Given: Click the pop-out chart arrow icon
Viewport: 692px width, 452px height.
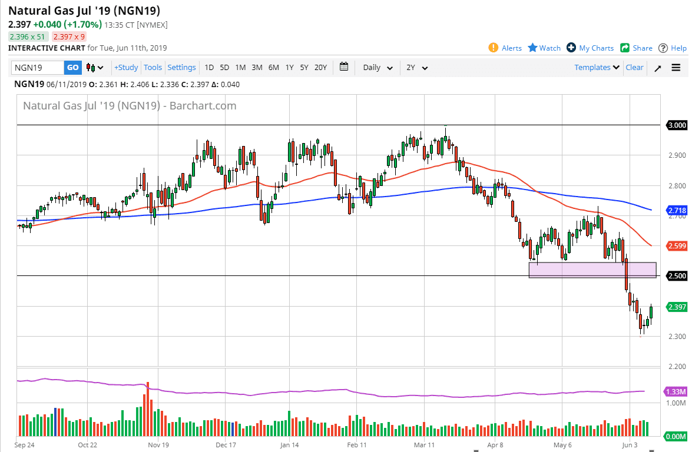Looking at the screenshot, I should coord(658,68).
